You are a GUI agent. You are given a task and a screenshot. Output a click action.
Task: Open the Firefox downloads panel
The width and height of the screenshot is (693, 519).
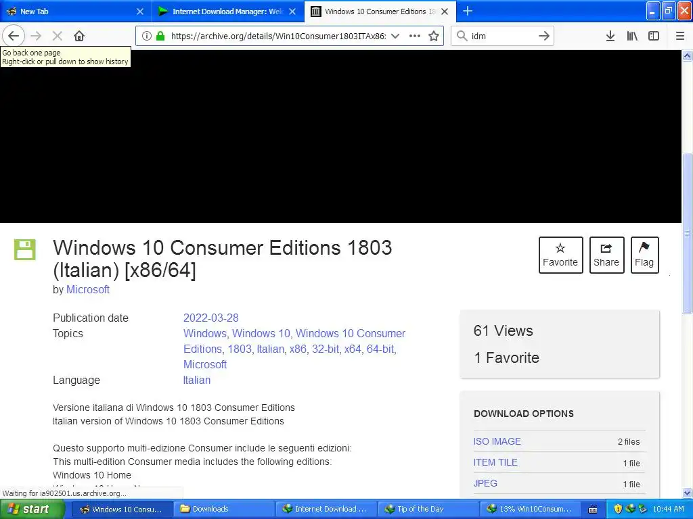(610, 36)
